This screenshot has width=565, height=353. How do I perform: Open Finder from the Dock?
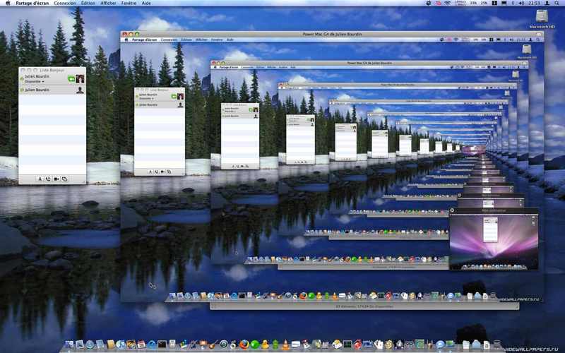tap(69, 345)
